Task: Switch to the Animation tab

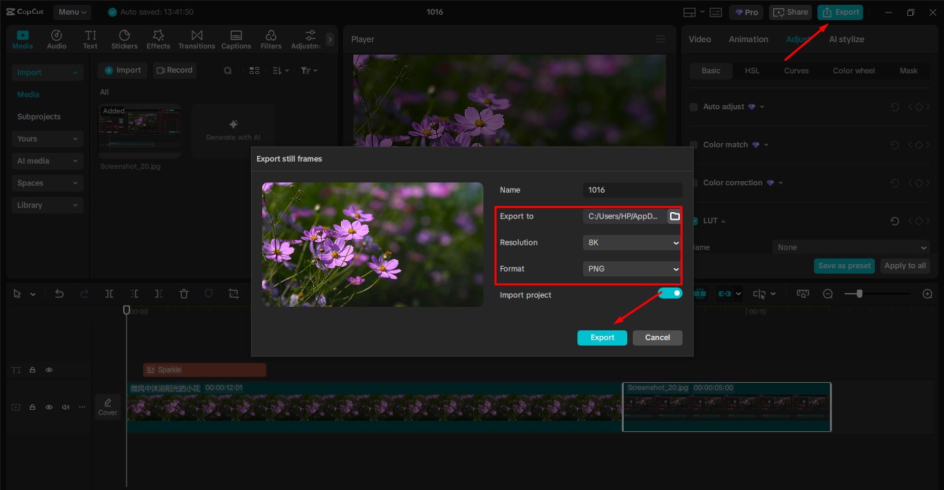Action: [748, 39]
